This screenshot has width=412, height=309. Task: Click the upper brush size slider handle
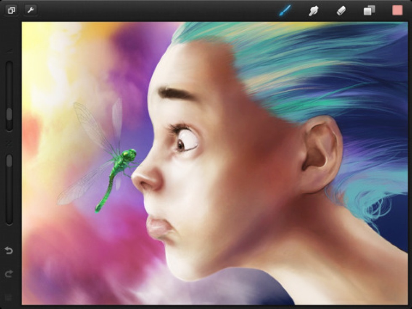click(9, 114)
